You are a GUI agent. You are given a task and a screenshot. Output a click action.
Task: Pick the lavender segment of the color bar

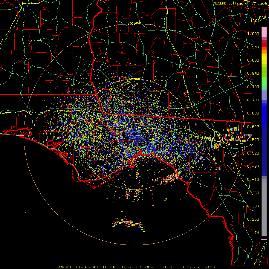[x=264, y=95]
